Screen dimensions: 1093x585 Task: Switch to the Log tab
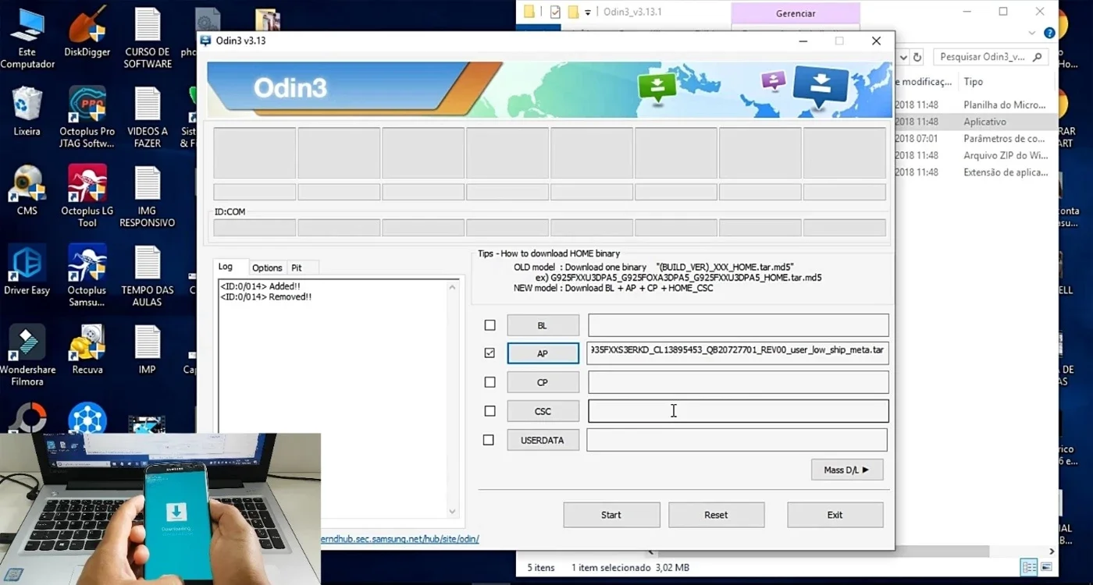coord(225,267)
